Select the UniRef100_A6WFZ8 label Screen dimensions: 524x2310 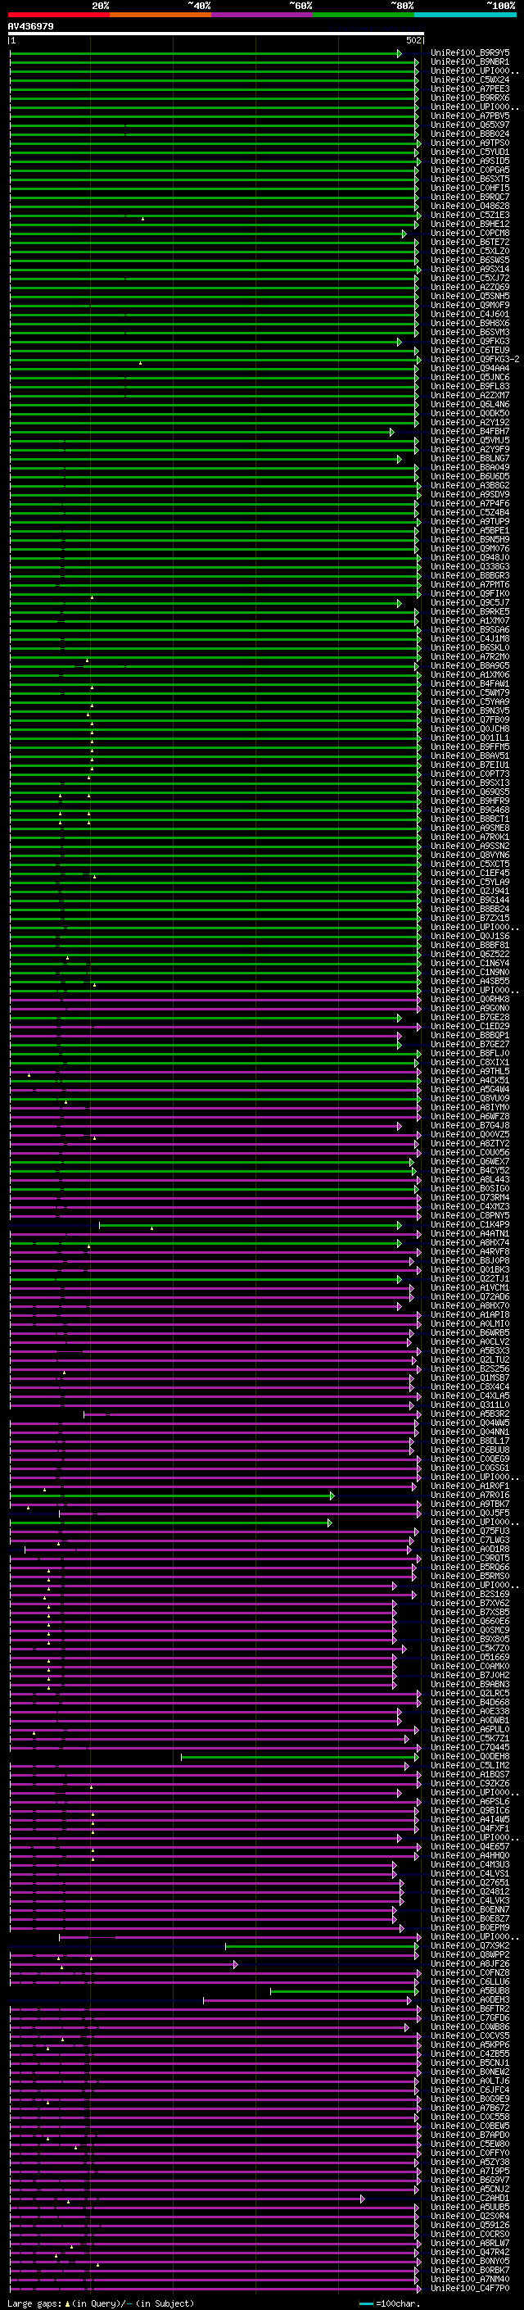(470, 1116)
